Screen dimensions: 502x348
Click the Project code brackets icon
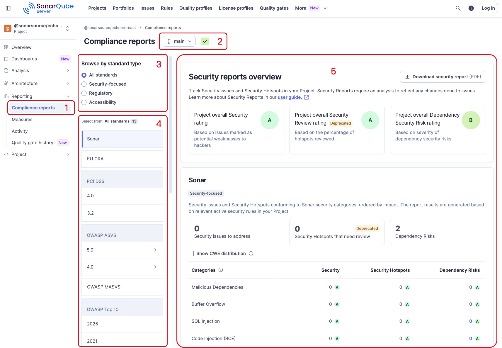[x=6, y=154]
